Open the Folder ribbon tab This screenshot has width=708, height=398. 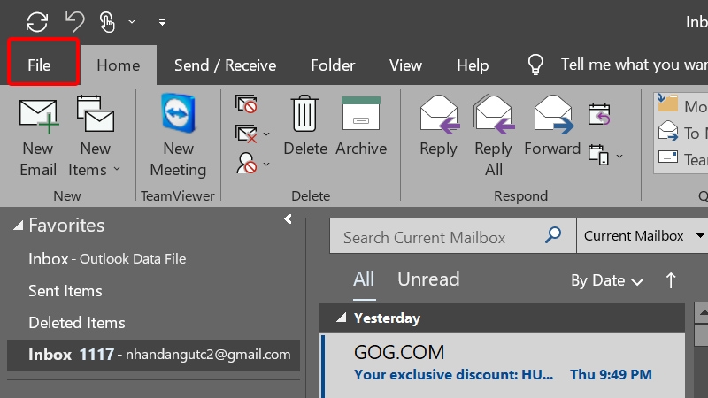333,65
